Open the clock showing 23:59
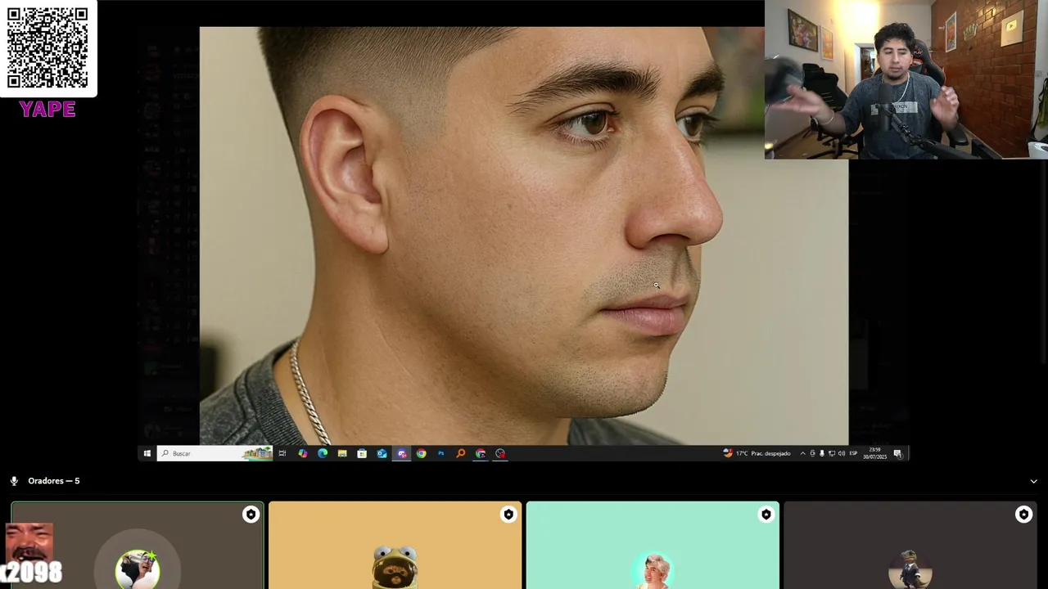The image size is (1048, 589). click(874, 453)
